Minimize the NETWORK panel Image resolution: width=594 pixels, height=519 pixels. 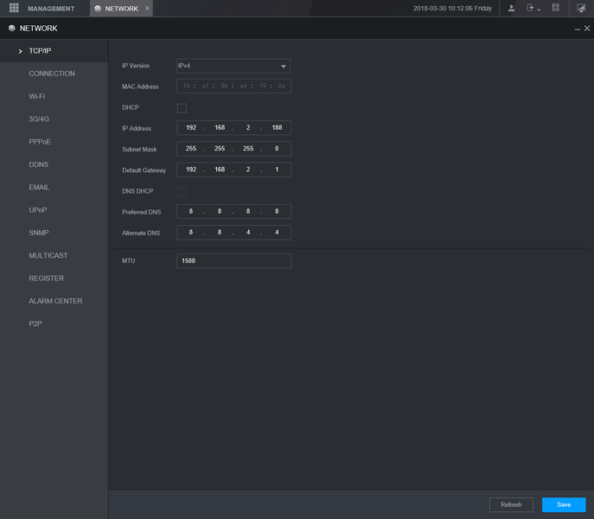click(577, 29)
